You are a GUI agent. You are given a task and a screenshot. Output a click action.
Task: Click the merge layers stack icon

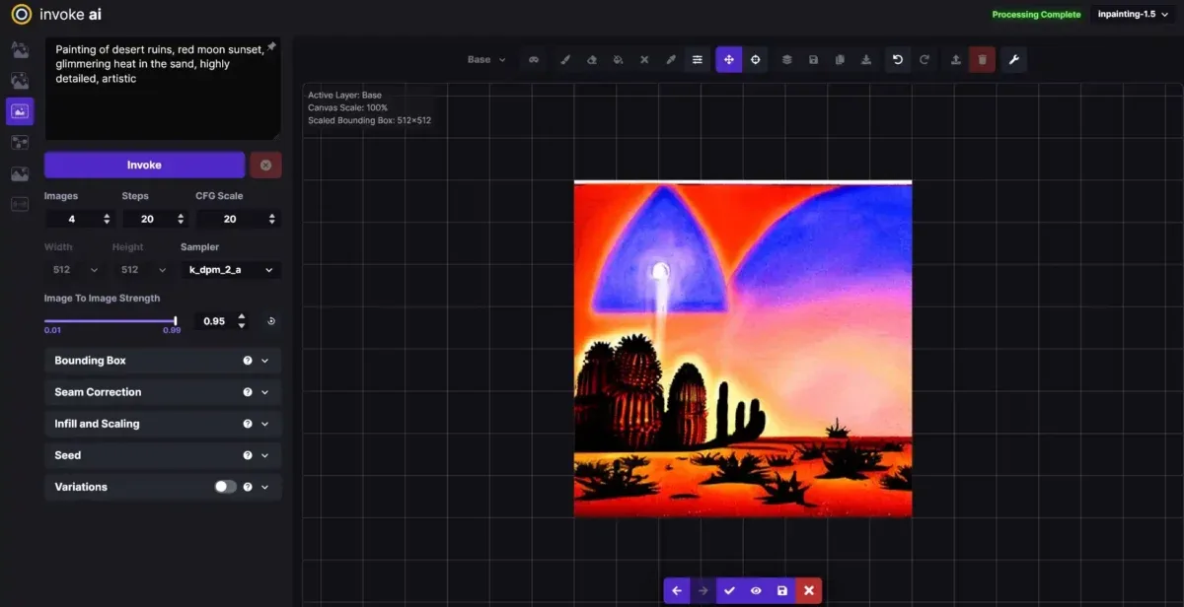coord(786,60)
